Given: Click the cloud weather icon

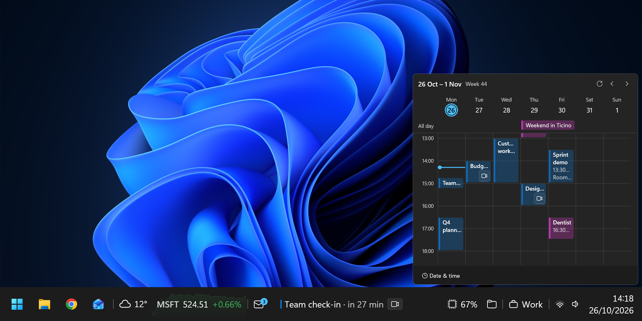Looking at the screenshot, I should tap(125, 304).
